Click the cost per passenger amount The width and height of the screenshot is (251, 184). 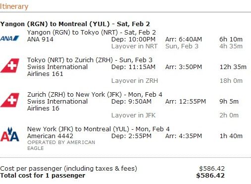tap(212, 169)
